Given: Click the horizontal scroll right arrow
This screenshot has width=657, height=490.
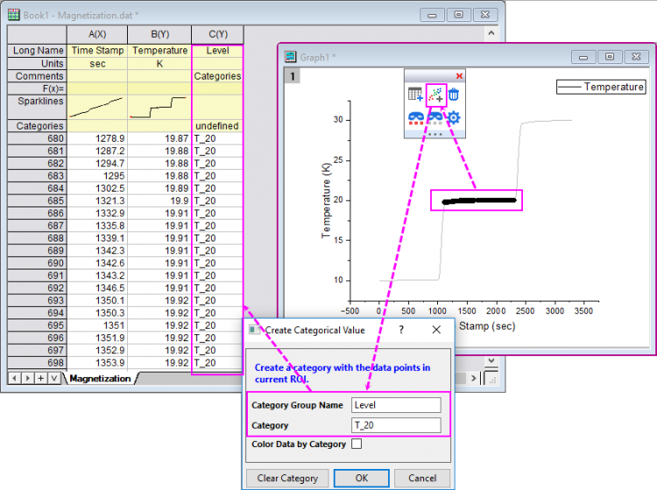Looking at the screenshot, I should (473, 378).
